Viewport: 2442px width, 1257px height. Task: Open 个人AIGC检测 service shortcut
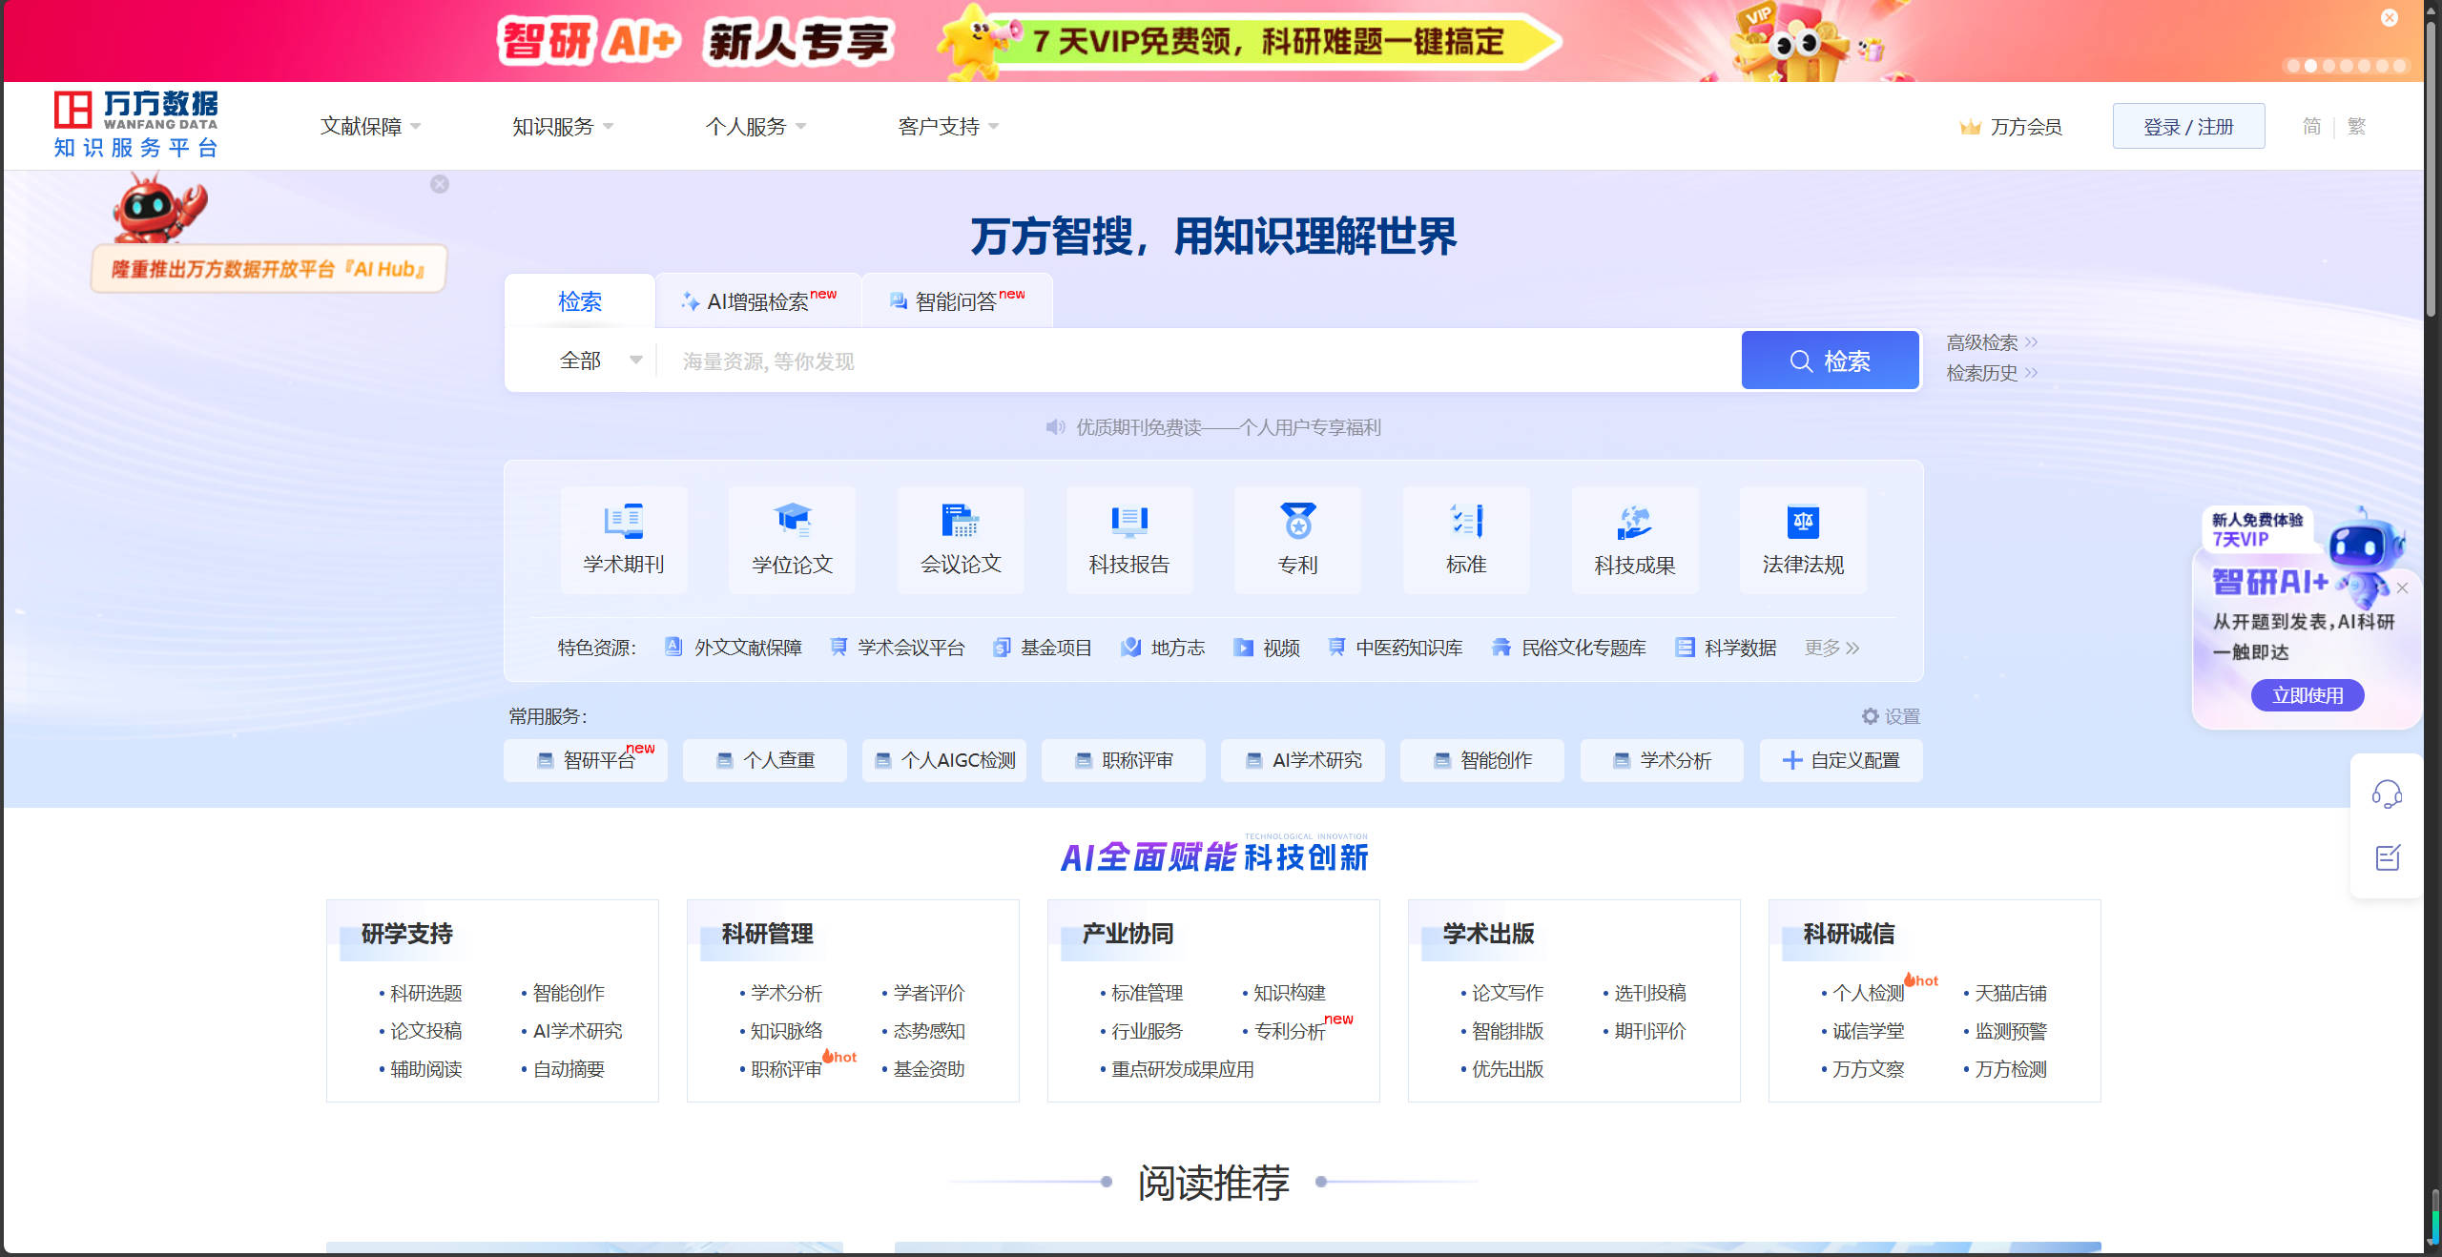pyautogui.click(x=943, y=760)
